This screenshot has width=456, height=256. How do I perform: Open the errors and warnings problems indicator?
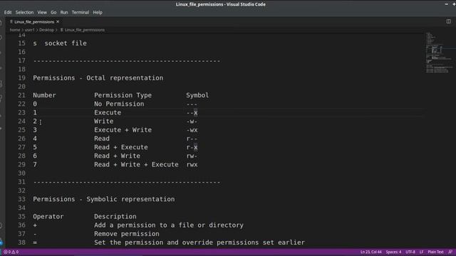[x=11, y=252]
